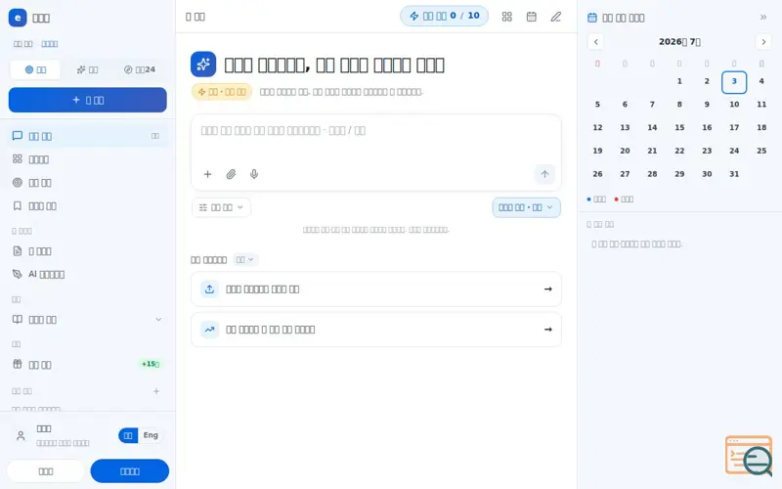782x489 pixels.
Task: Open the speech bubble chat item in sidebar
Action: [x=88, y=136]
